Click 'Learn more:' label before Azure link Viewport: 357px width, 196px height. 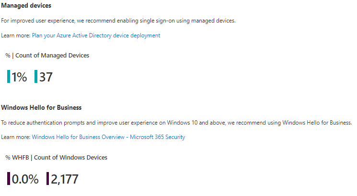pos(16,35)
